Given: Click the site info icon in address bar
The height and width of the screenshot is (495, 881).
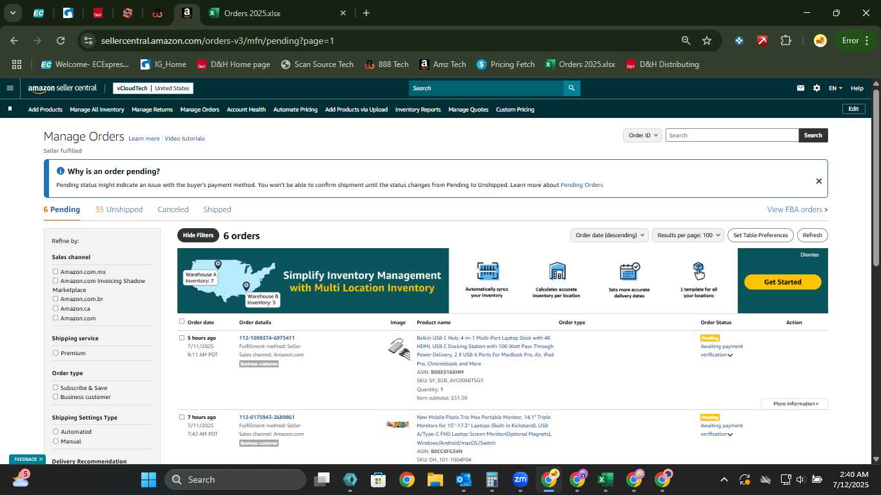Looking at the screenshot, I should click(88, 41).
